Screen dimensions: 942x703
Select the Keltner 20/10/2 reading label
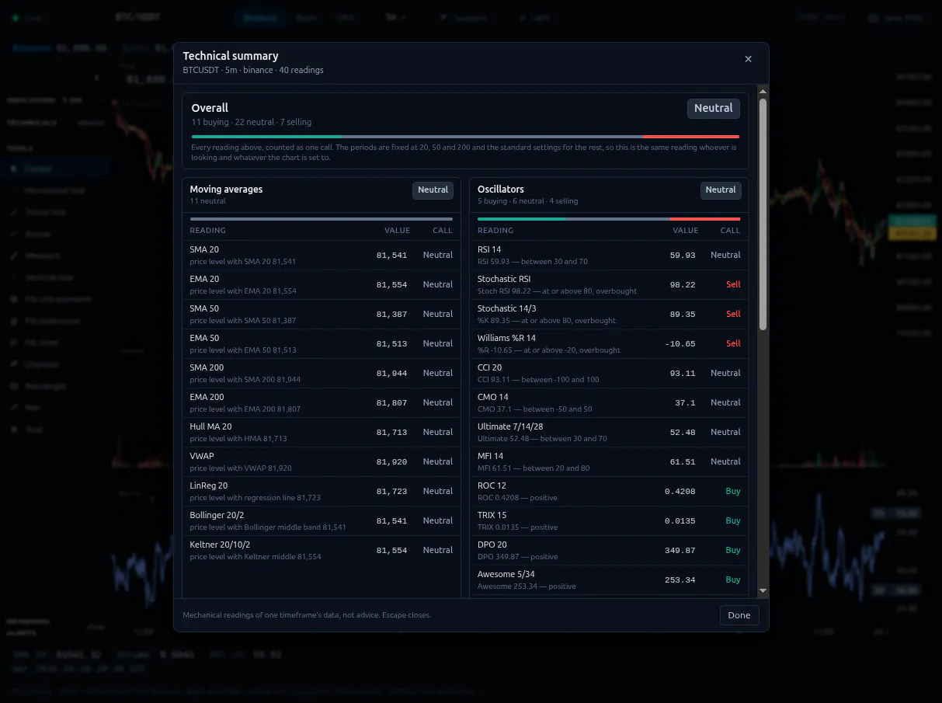tap(220, 545)
